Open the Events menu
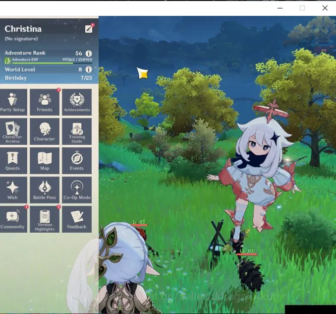Image resolution: width=336 pixels, height=314 pixels. coord(77,161)
